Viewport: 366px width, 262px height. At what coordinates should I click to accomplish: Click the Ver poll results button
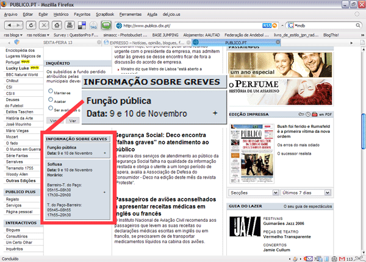73,121
